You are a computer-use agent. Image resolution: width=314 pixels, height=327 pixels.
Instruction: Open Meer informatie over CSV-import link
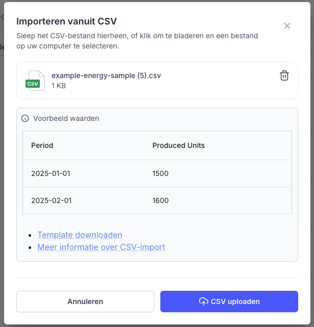(x=101, y=247)
